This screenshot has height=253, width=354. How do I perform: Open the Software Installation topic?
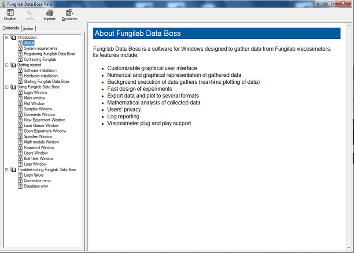pyautogui.click(x=40, y=71)
